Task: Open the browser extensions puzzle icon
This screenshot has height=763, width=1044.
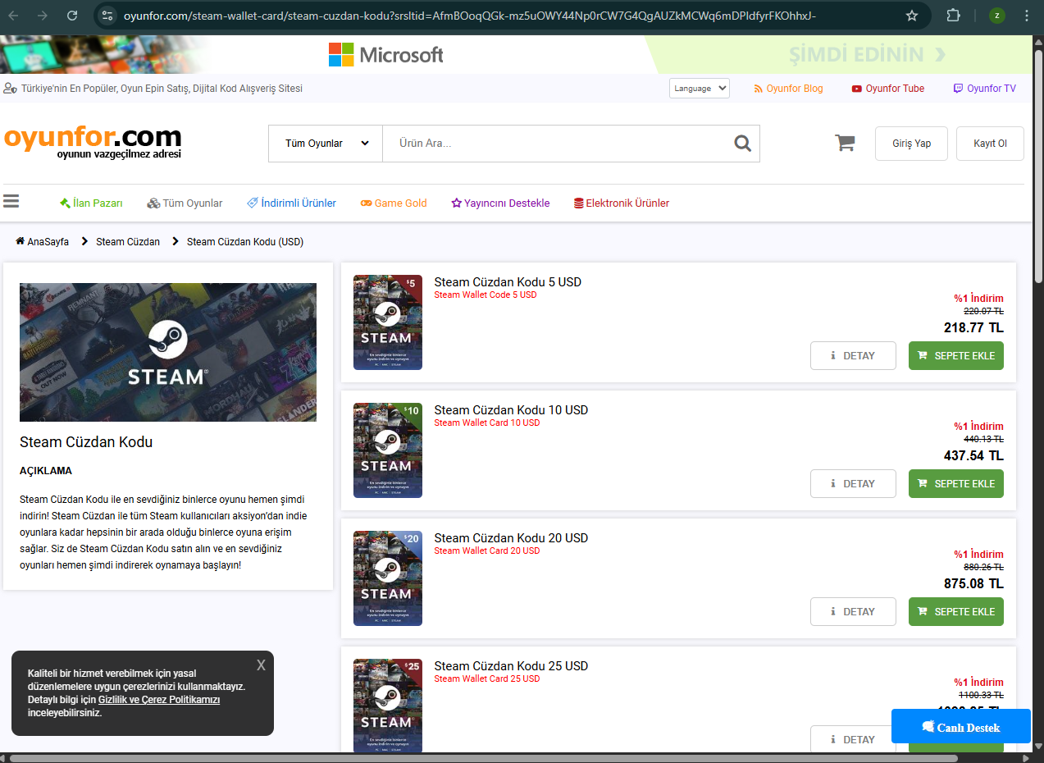Action: click(x=954, y=16)
